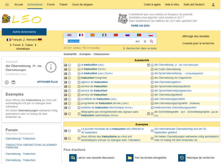
Task: Click 'die Code-Übersetzung' translation
Action: click(x=167, y=69)
